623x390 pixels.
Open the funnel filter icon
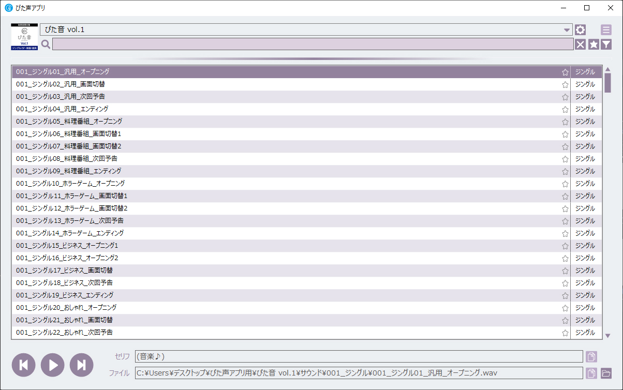pos(606,44)
